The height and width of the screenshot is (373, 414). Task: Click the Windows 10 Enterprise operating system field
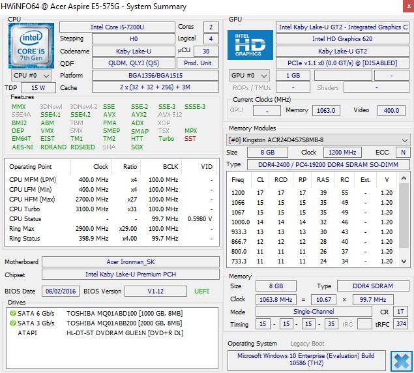306,360
